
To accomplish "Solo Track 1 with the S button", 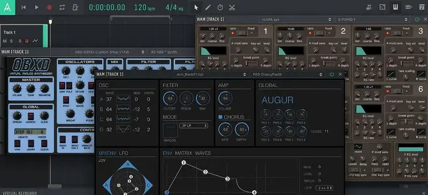I will click(x=11, y=41).
